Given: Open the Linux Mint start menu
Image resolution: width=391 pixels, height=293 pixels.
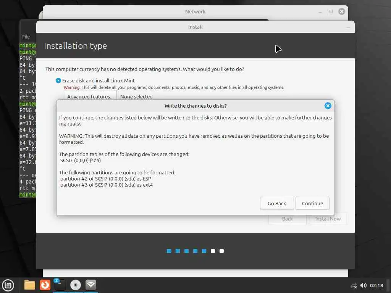Looking at the screenshot, I should coord(8,285).
